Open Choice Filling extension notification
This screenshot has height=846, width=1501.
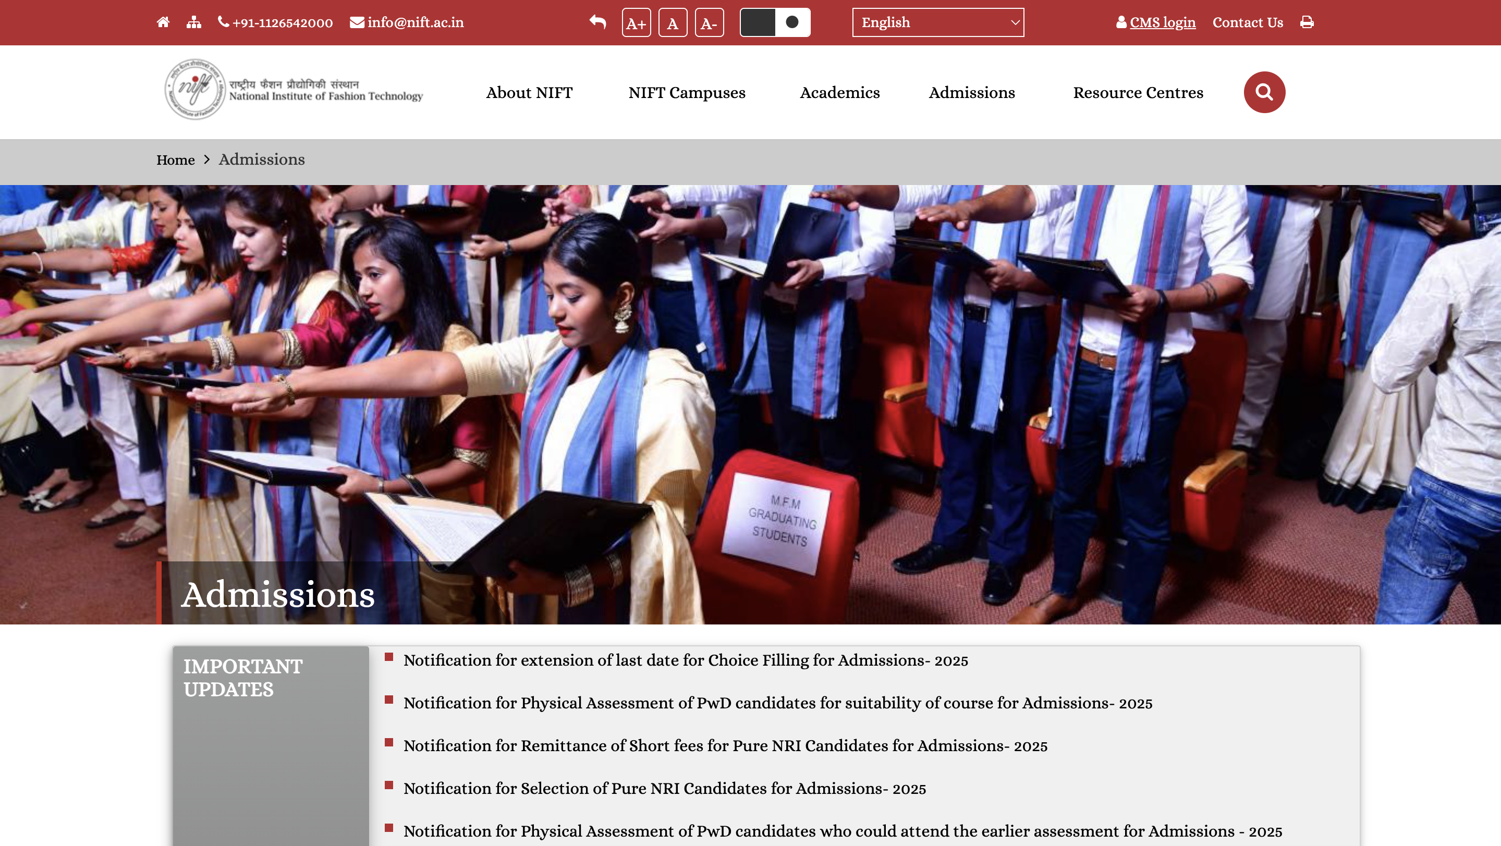[x=686, y=660]
